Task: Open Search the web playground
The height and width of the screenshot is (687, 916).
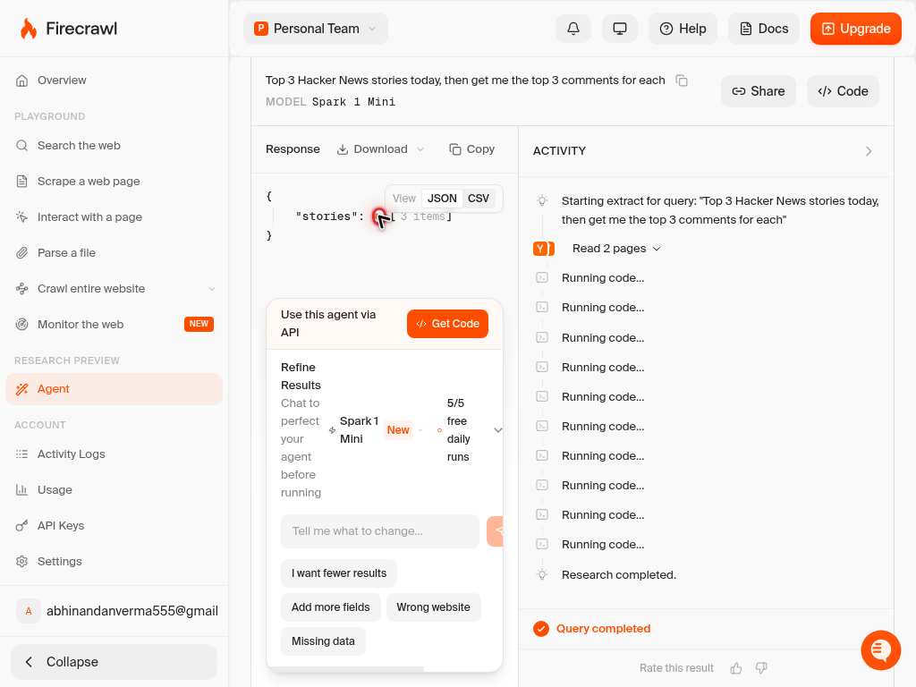Action: 114,146
